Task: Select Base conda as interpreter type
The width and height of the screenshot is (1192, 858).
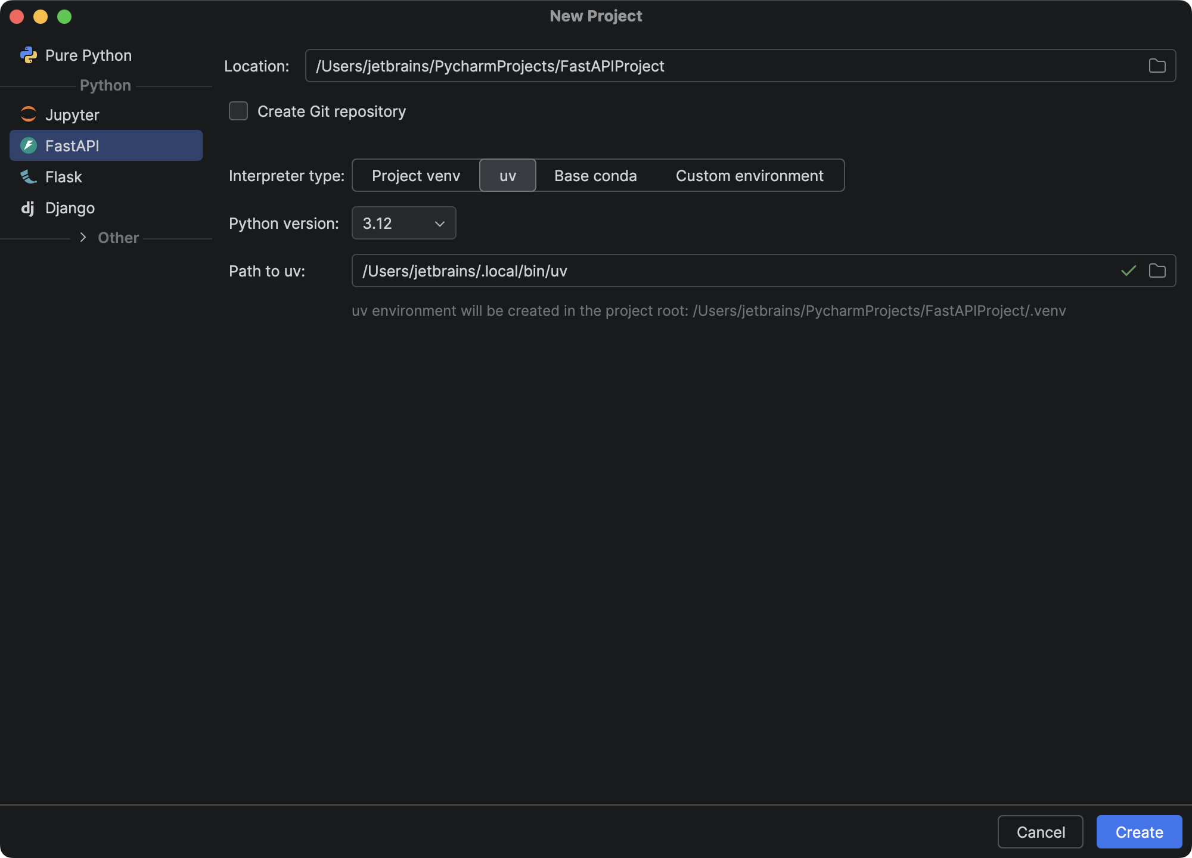Action: pos(595,175)
